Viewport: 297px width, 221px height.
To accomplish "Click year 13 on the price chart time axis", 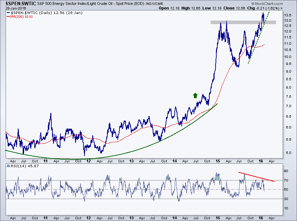I will (131, 161).
